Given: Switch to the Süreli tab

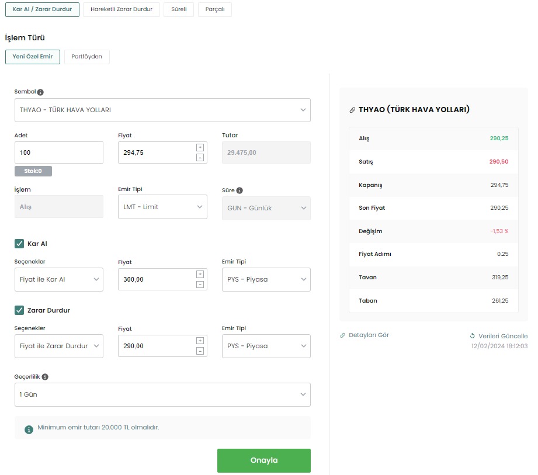Looking at the screenshot, I should pos(179,9).
